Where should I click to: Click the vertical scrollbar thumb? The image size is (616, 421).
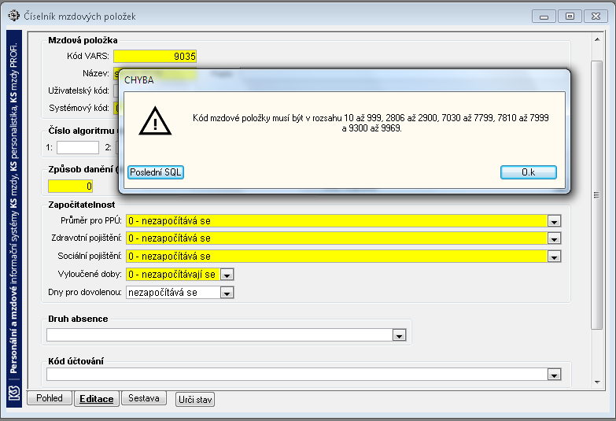[597, 195]
